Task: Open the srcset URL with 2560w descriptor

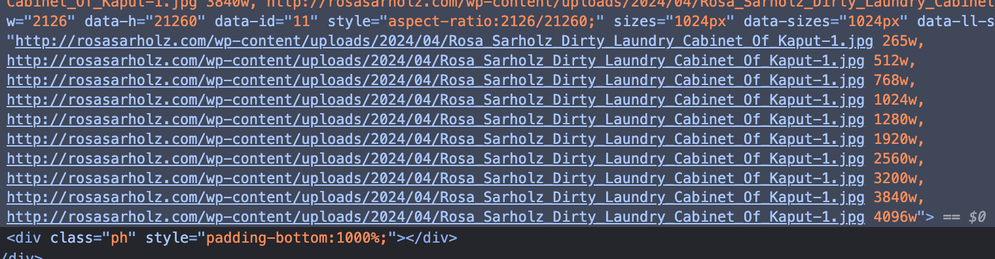Action: pyautogui.click(x=436, y=159)
